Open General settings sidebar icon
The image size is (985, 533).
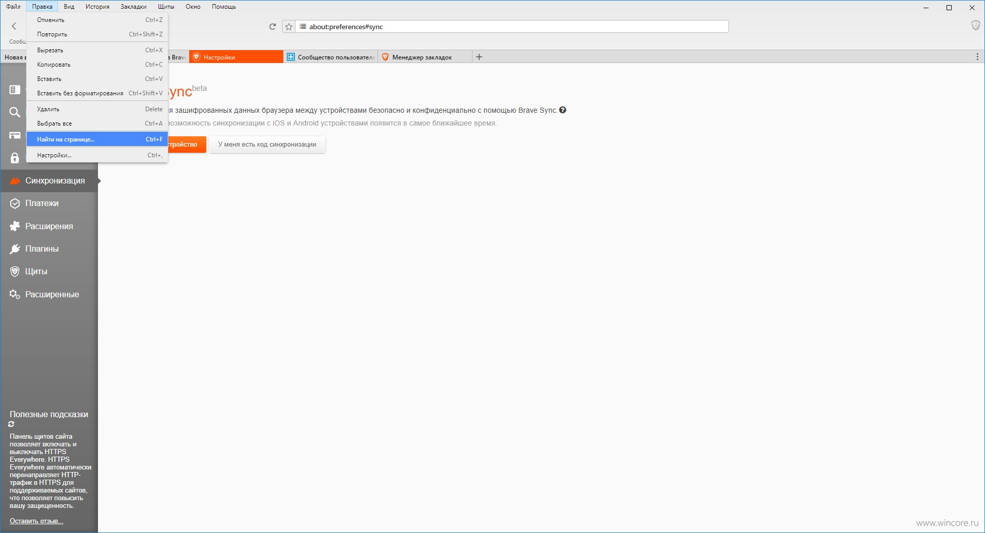(14, 90)
